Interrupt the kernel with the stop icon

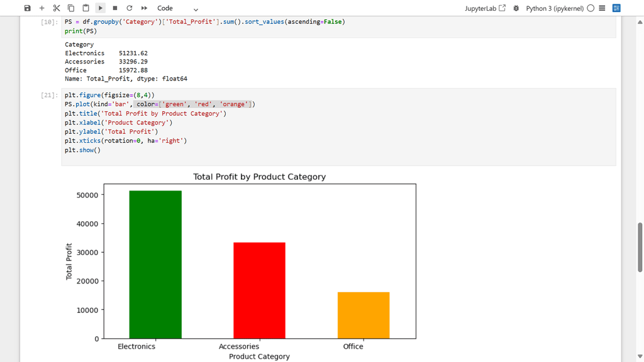115,8
